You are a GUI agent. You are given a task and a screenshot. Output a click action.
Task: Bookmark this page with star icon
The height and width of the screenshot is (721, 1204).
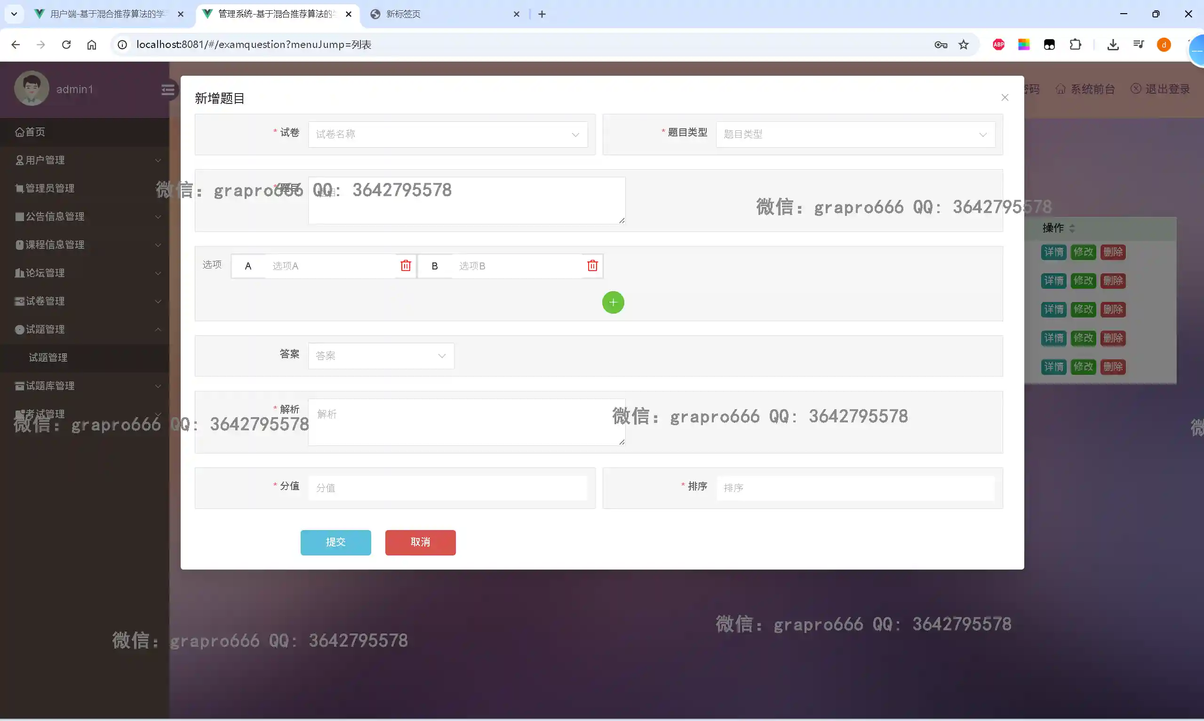[964, 45]
